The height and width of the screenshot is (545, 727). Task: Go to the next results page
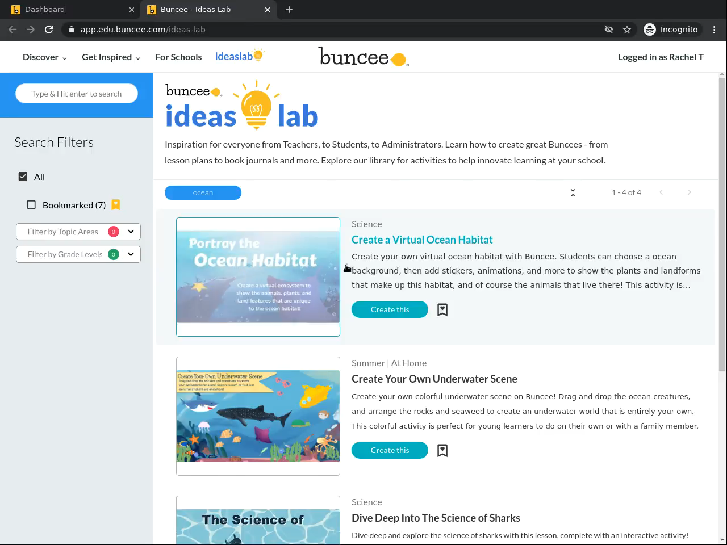[690, 192]
